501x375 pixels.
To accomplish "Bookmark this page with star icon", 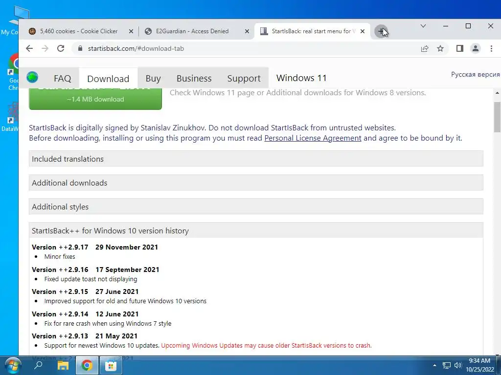I will coord(440,48).
